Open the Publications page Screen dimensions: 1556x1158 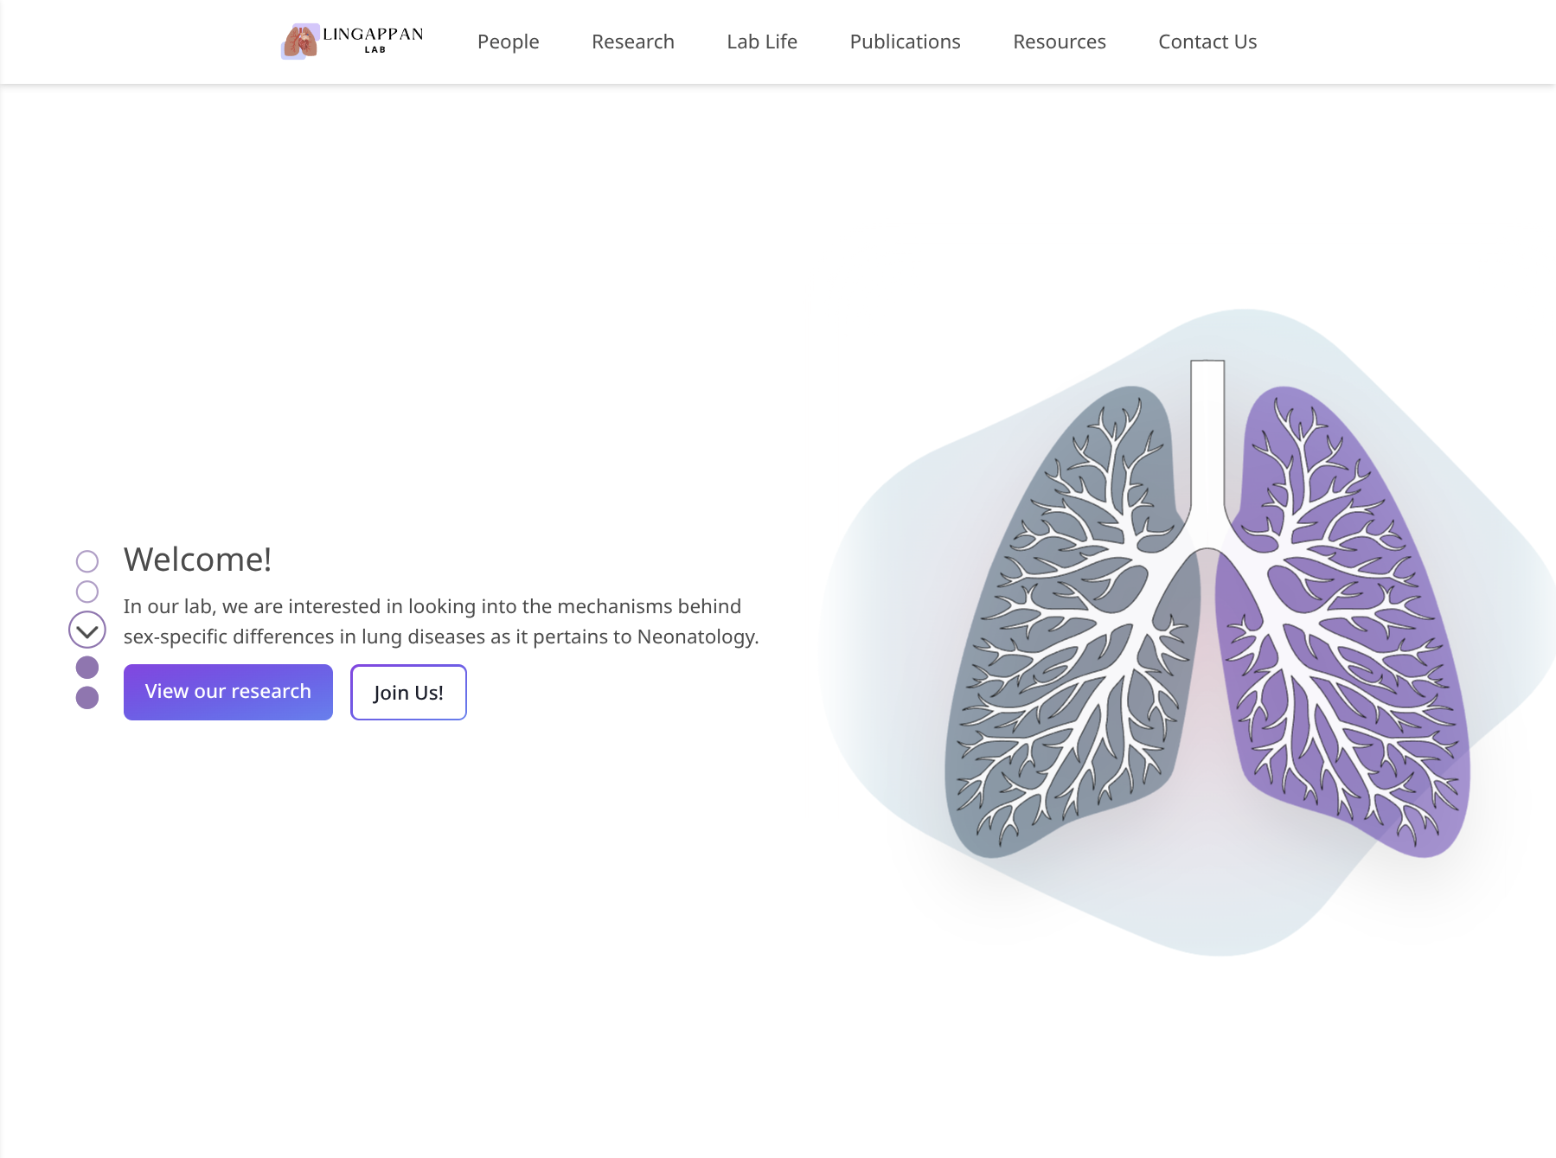tap(905, 42)
